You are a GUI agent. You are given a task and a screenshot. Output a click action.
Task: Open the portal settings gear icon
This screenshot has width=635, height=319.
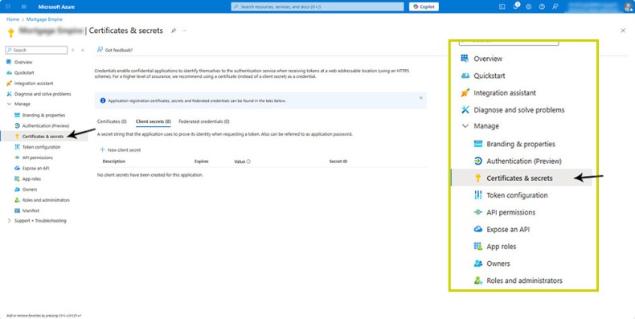click(x=528, y=7)
